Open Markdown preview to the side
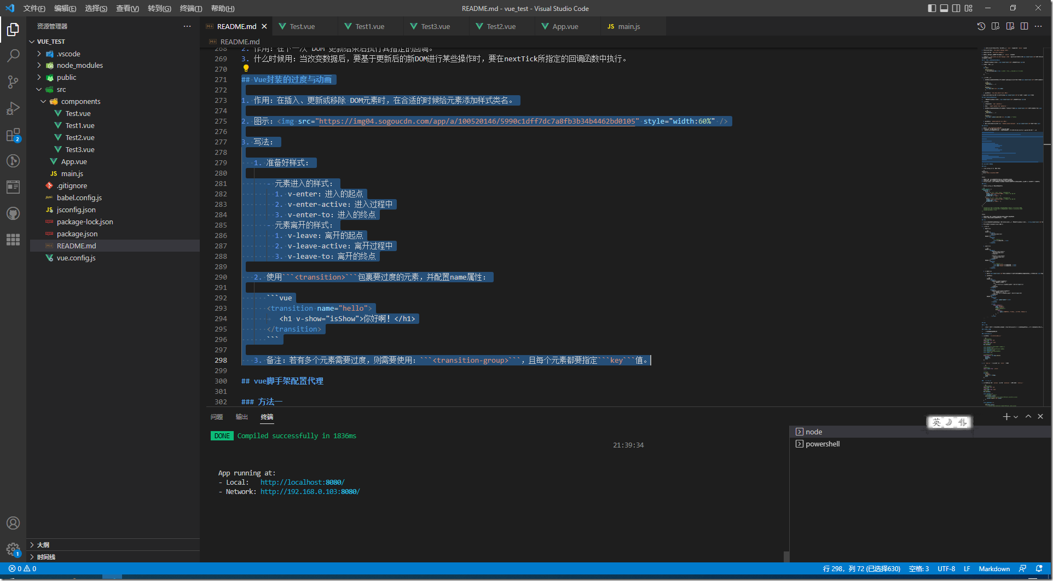The height and width of the screenshot is (581, 1053). 1010,26
